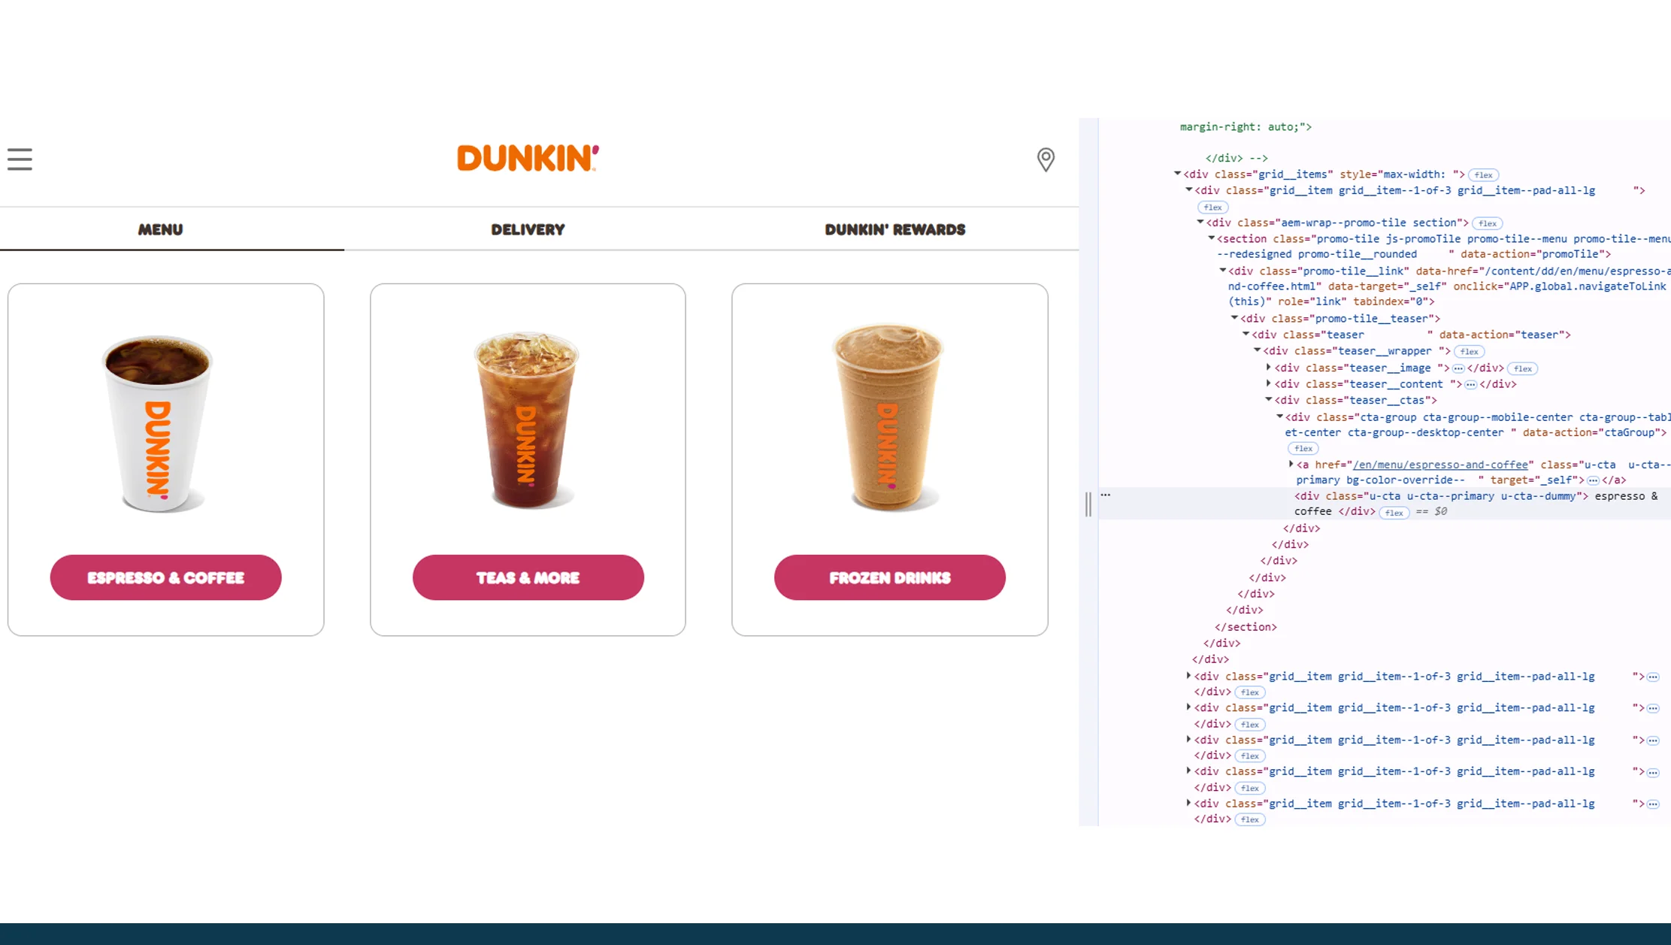The width and height of the screenshot is (1671, 945).
Task: Collapse the aem-wrap--promo-tile section div
Action: 1200,223
